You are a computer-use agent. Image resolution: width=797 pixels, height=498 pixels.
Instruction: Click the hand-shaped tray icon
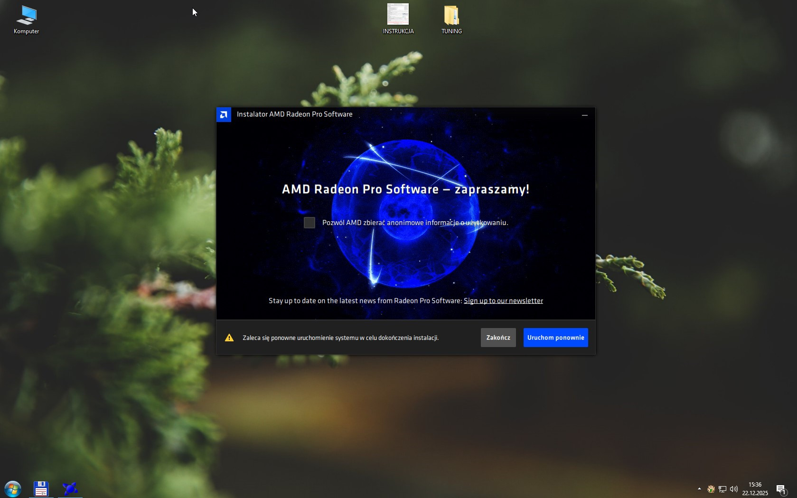pos(711,489)
